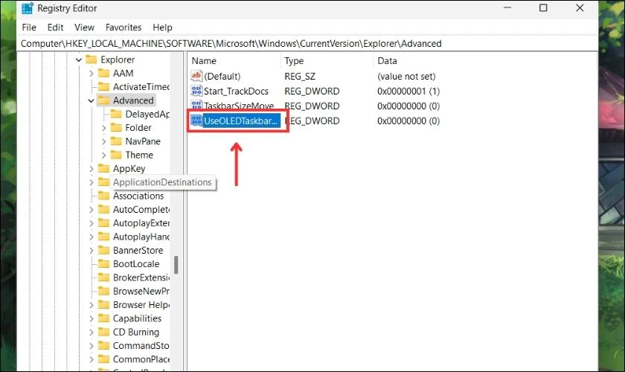
Task: Click the registry path address bar
Action: coord(307,43)
